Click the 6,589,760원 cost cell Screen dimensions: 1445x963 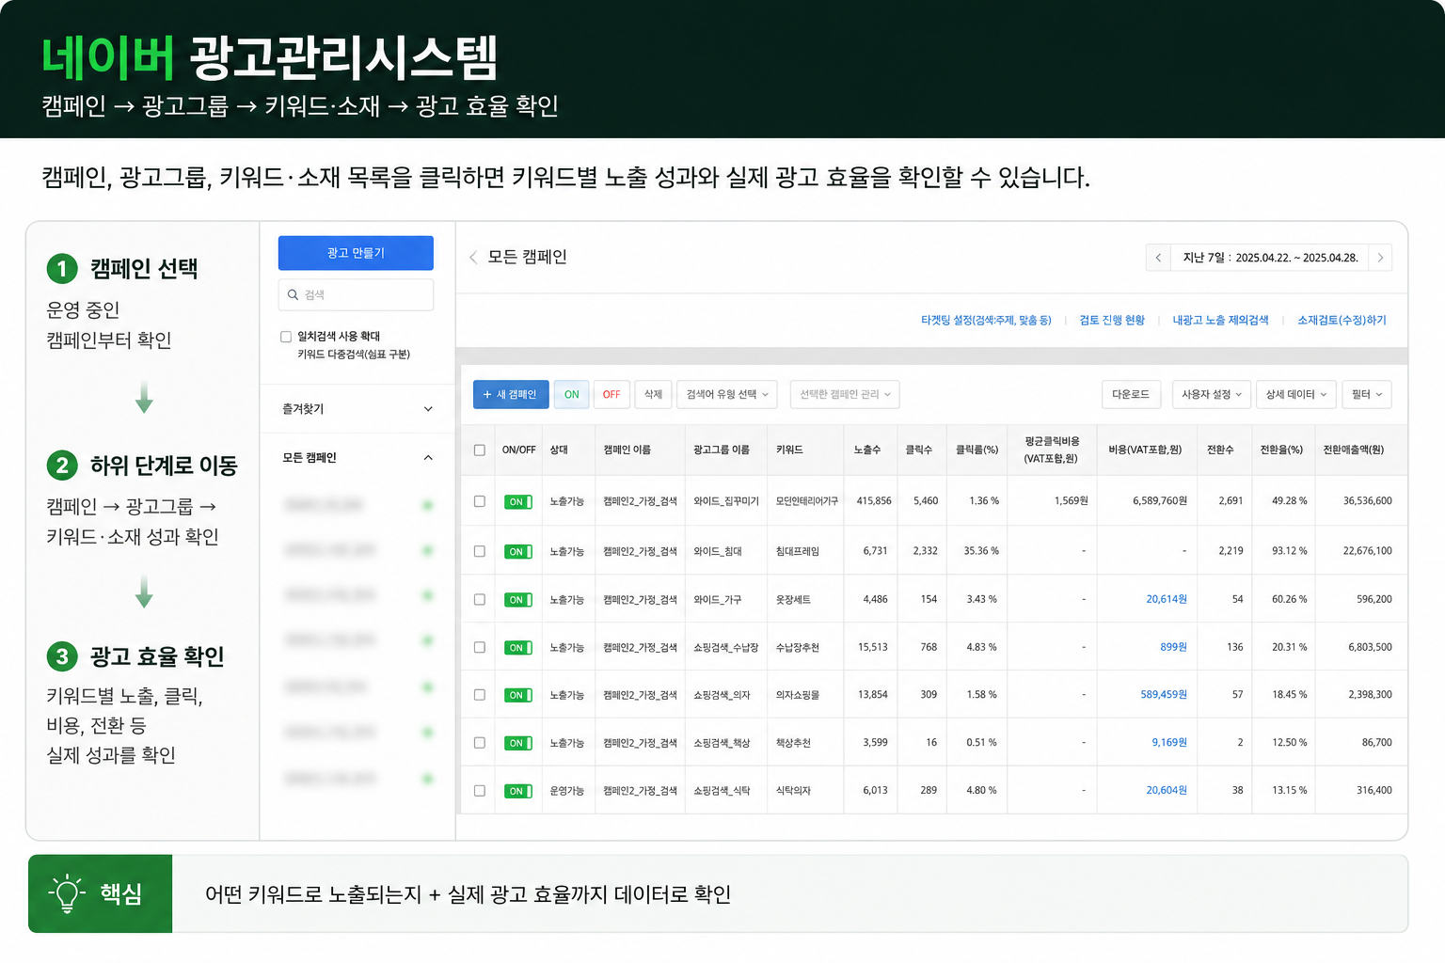point(1160,501)
